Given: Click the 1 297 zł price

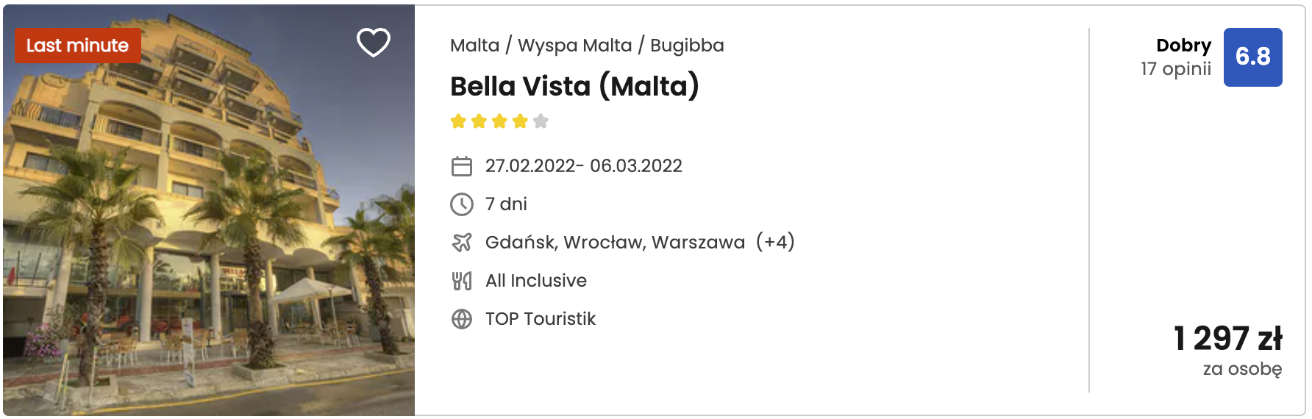Looking at the screenshot, I should coord(1227,338).
